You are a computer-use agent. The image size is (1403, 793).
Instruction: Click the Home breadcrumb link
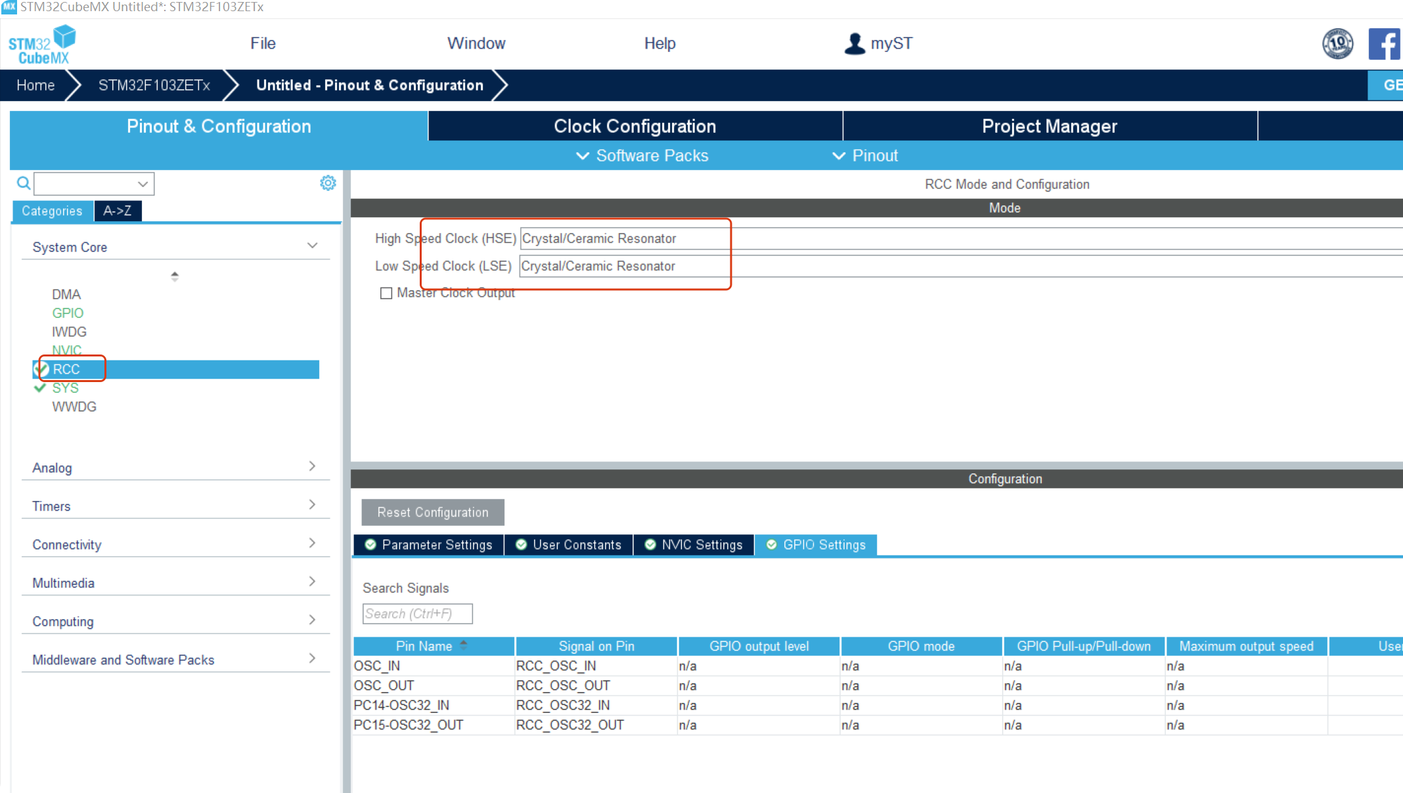pos(35,85)
